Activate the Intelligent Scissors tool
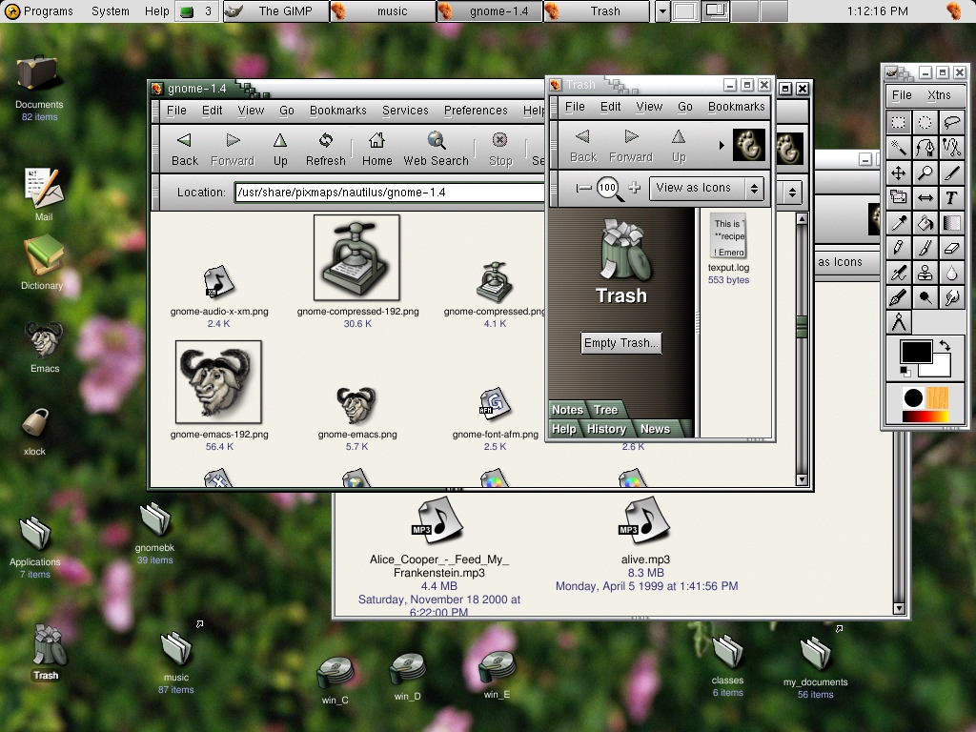This screenshot has width=976, height=732. (x=951, y=148)
